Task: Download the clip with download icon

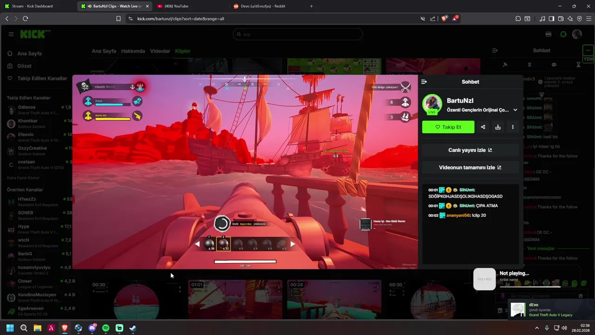Action: click(x=498, y=127)
